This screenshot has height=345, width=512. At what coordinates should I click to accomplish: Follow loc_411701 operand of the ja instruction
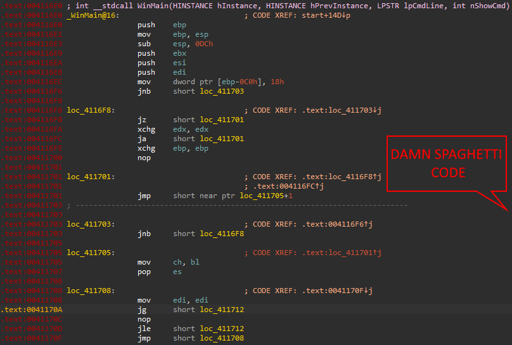[222, 139]
